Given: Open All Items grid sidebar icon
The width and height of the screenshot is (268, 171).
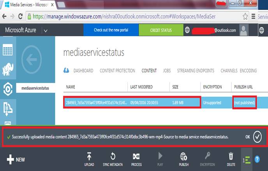Looking at the screenshot, I should coord(8,50).
